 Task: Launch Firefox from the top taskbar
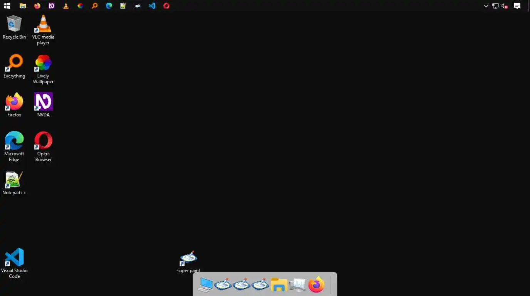[x=37, y=6]
